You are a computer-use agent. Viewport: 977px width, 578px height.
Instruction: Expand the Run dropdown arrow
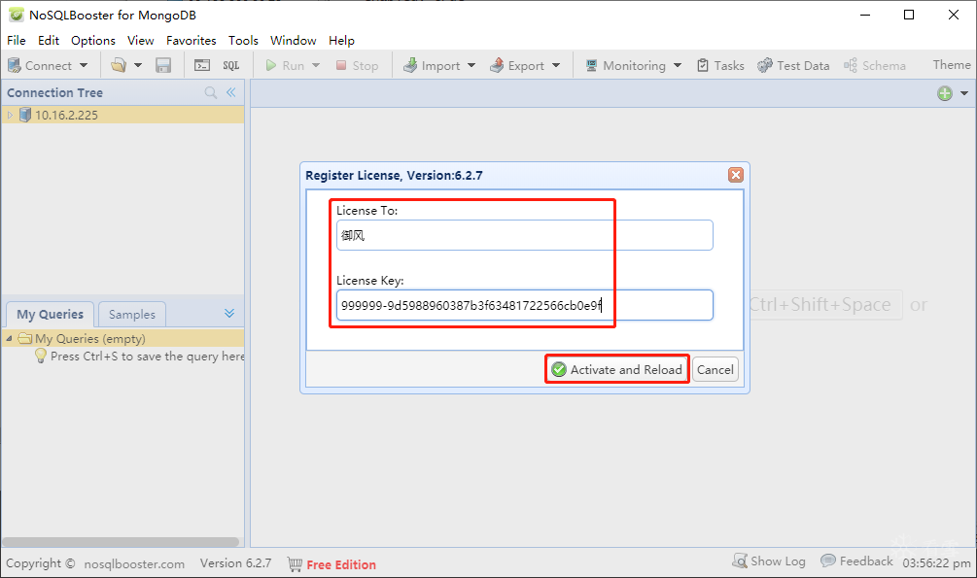[316, 65]
